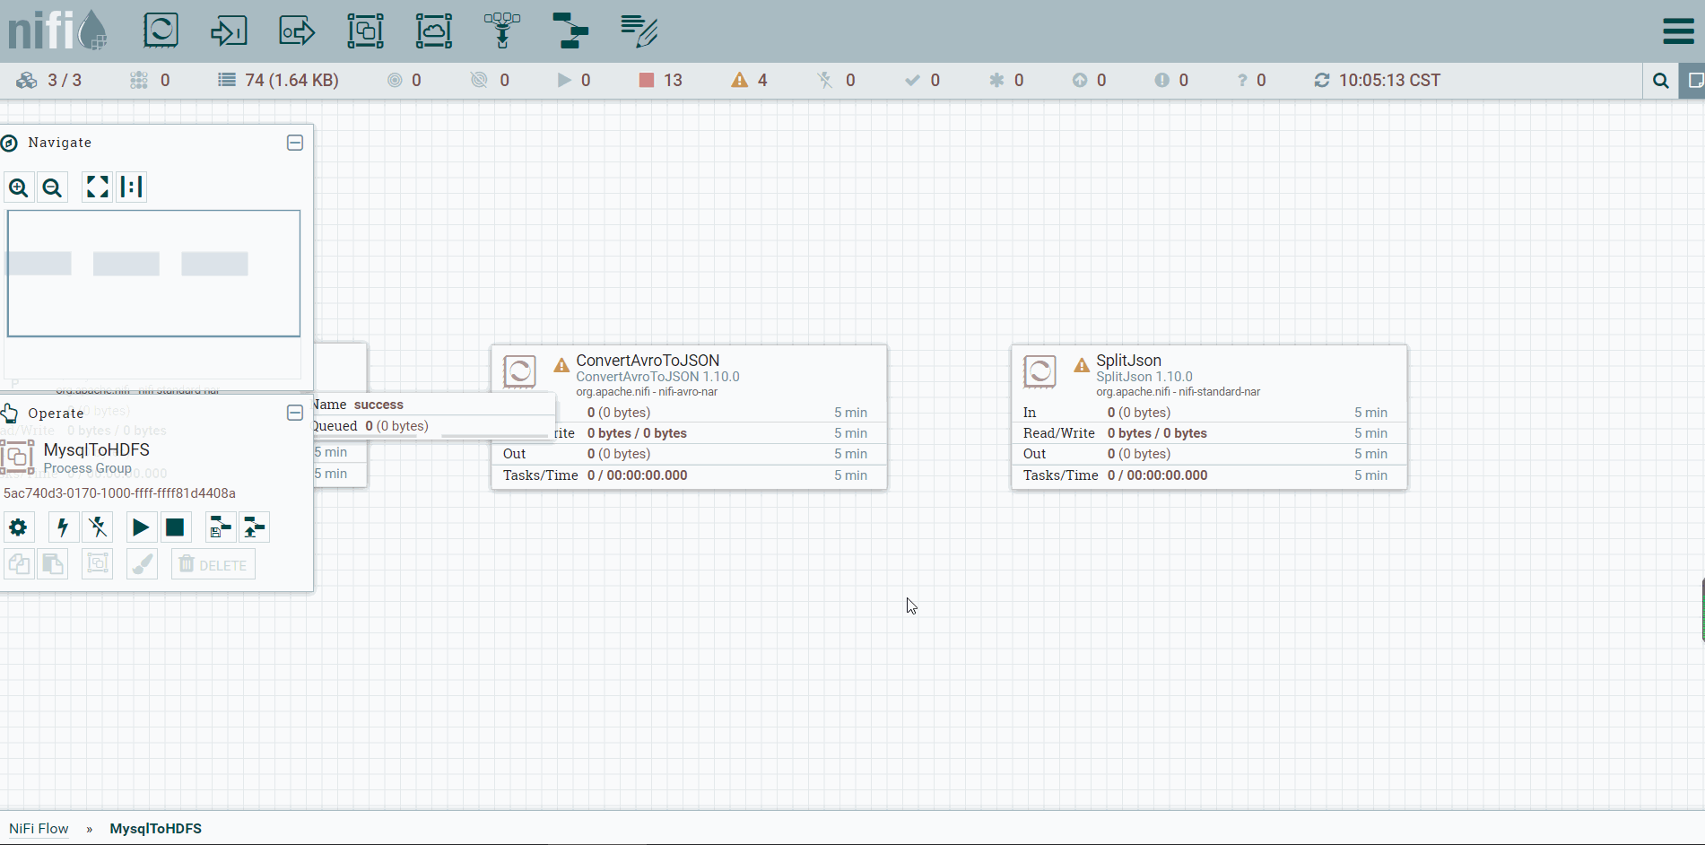This screenshot has height=845, width=1705.
Task: Open the MysqlToHDFS configuration gear
Action: [18, 527]
